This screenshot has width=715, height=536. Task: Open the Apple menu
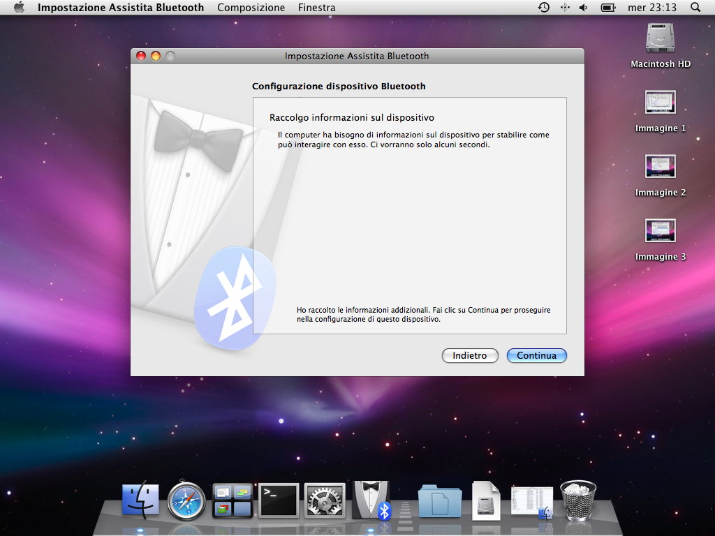click(19, 7)
